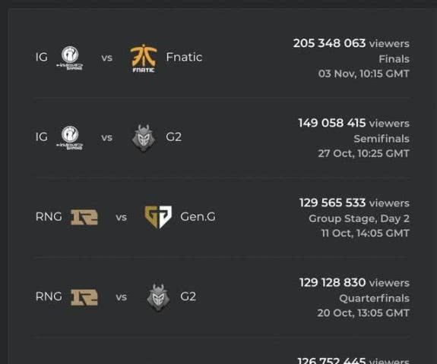
Task: Click the RNG logo in Quarterfinals match
Action: pyautogui.click(x=84, y=297)
